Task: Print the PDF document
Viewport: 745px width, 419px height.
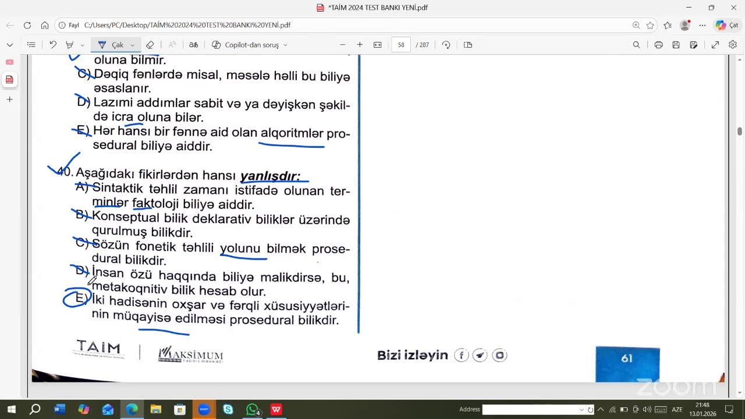Action: 658,45
